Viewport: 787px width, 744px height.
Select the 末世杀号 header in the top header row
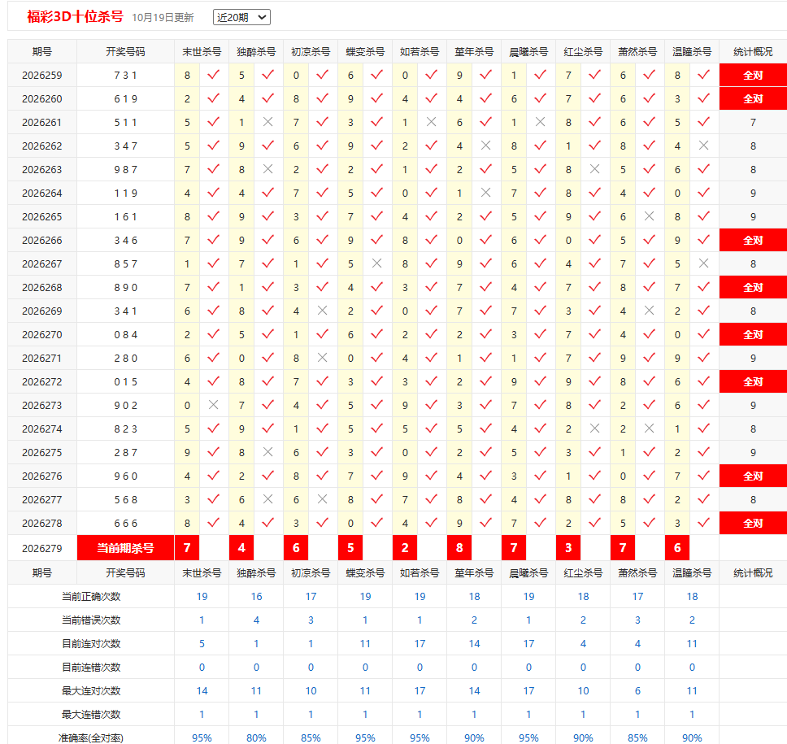click(x=202, y=52)
